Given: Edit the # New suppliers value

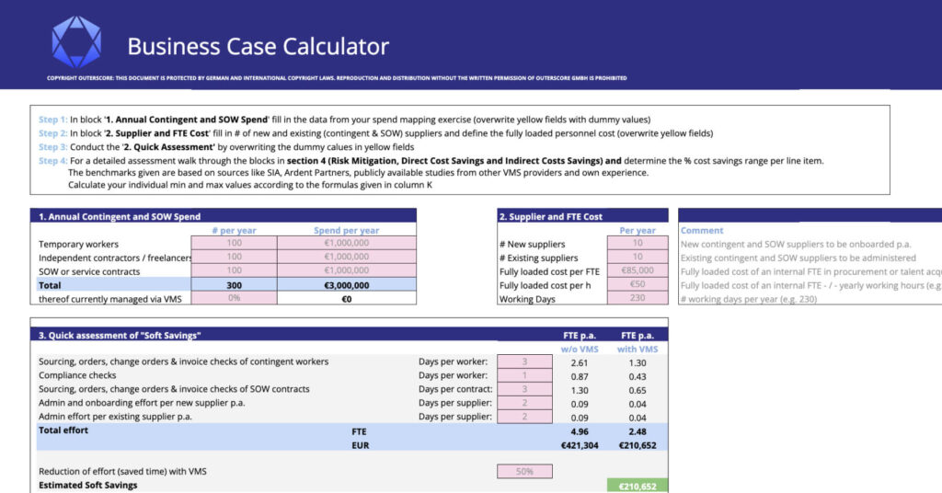Looking at the screenshot, I should 638,244.
